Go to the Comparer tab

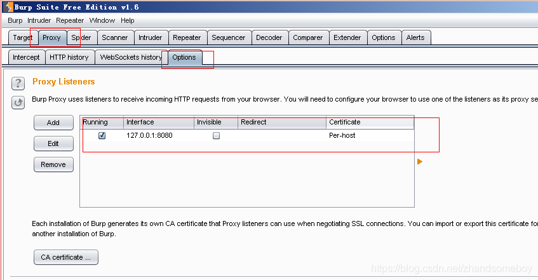(x=308, y=37)
